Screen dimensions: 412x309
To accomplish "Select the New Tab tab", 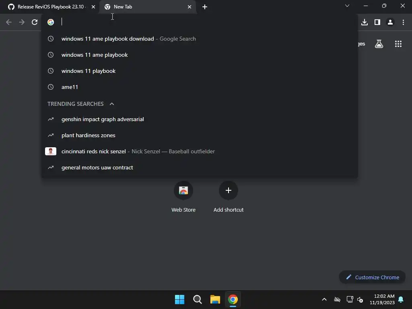I will point(147,7).
